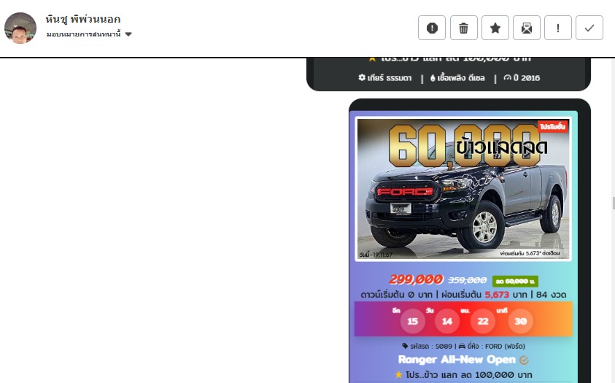Click the verified check badge beside Ranger title

pos(524,360)
